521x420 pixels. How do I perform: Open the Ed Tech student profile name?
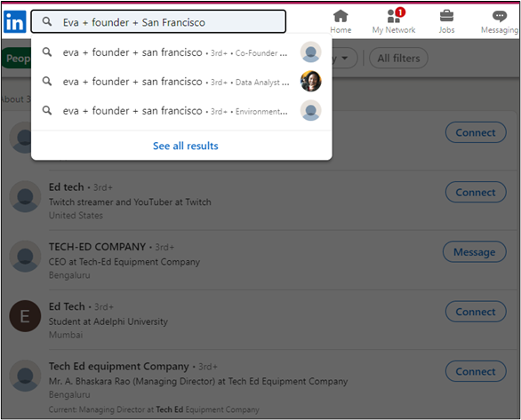67,306
